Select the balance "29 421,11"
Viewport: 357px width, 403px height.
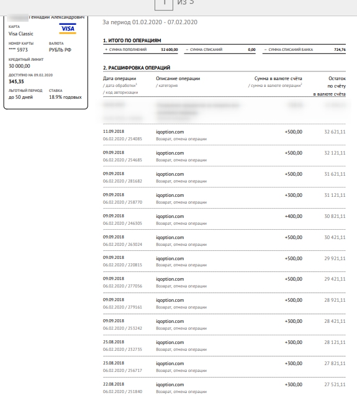click(335, 279)
